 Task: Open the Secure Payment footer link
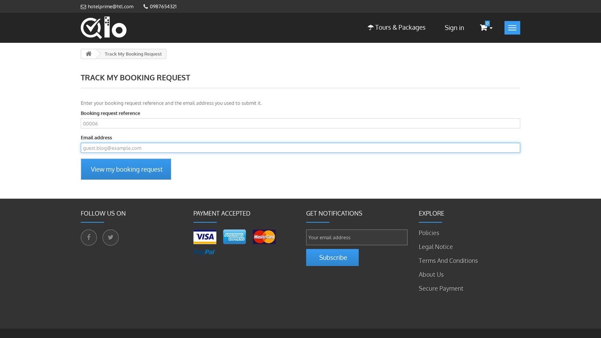pos(441,289)
